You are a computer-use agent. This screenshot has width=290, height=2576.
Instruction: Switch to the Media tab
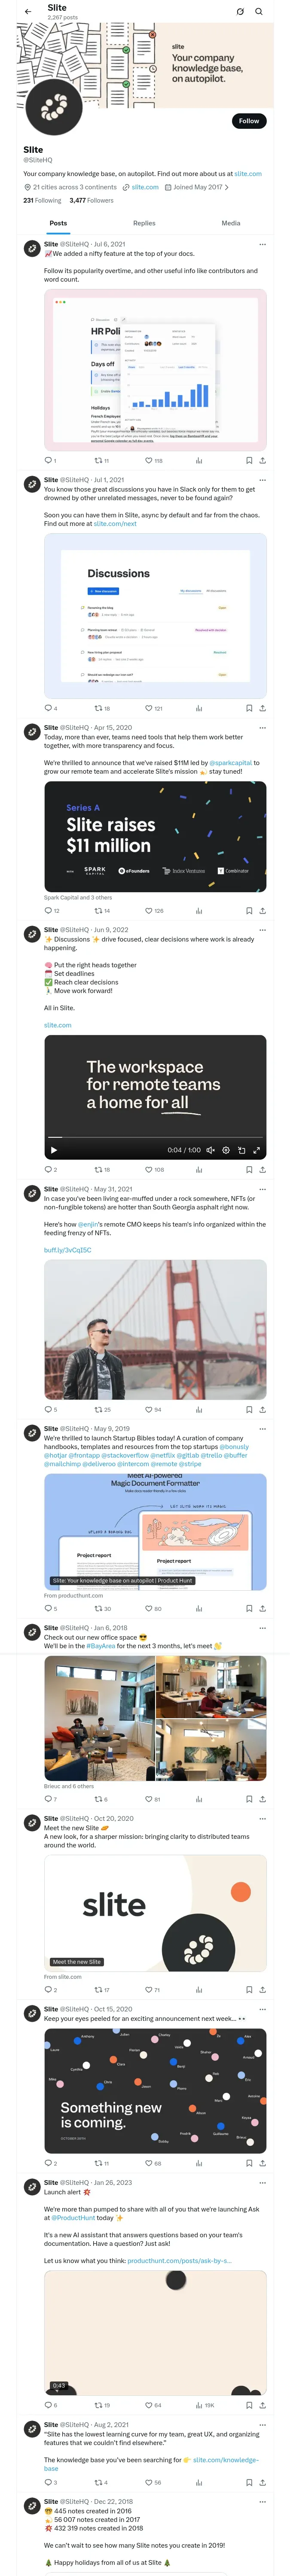[x=231, y=223]
